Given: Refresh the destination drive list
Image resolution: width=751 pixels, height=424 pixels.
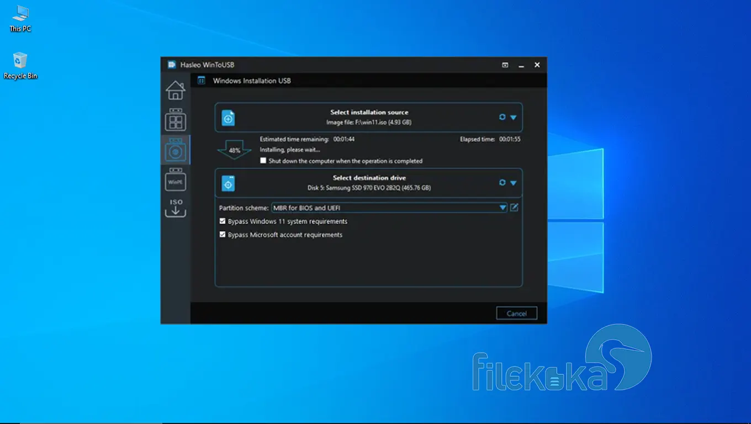Looking at the screenshot, I should tap(502, 183).
